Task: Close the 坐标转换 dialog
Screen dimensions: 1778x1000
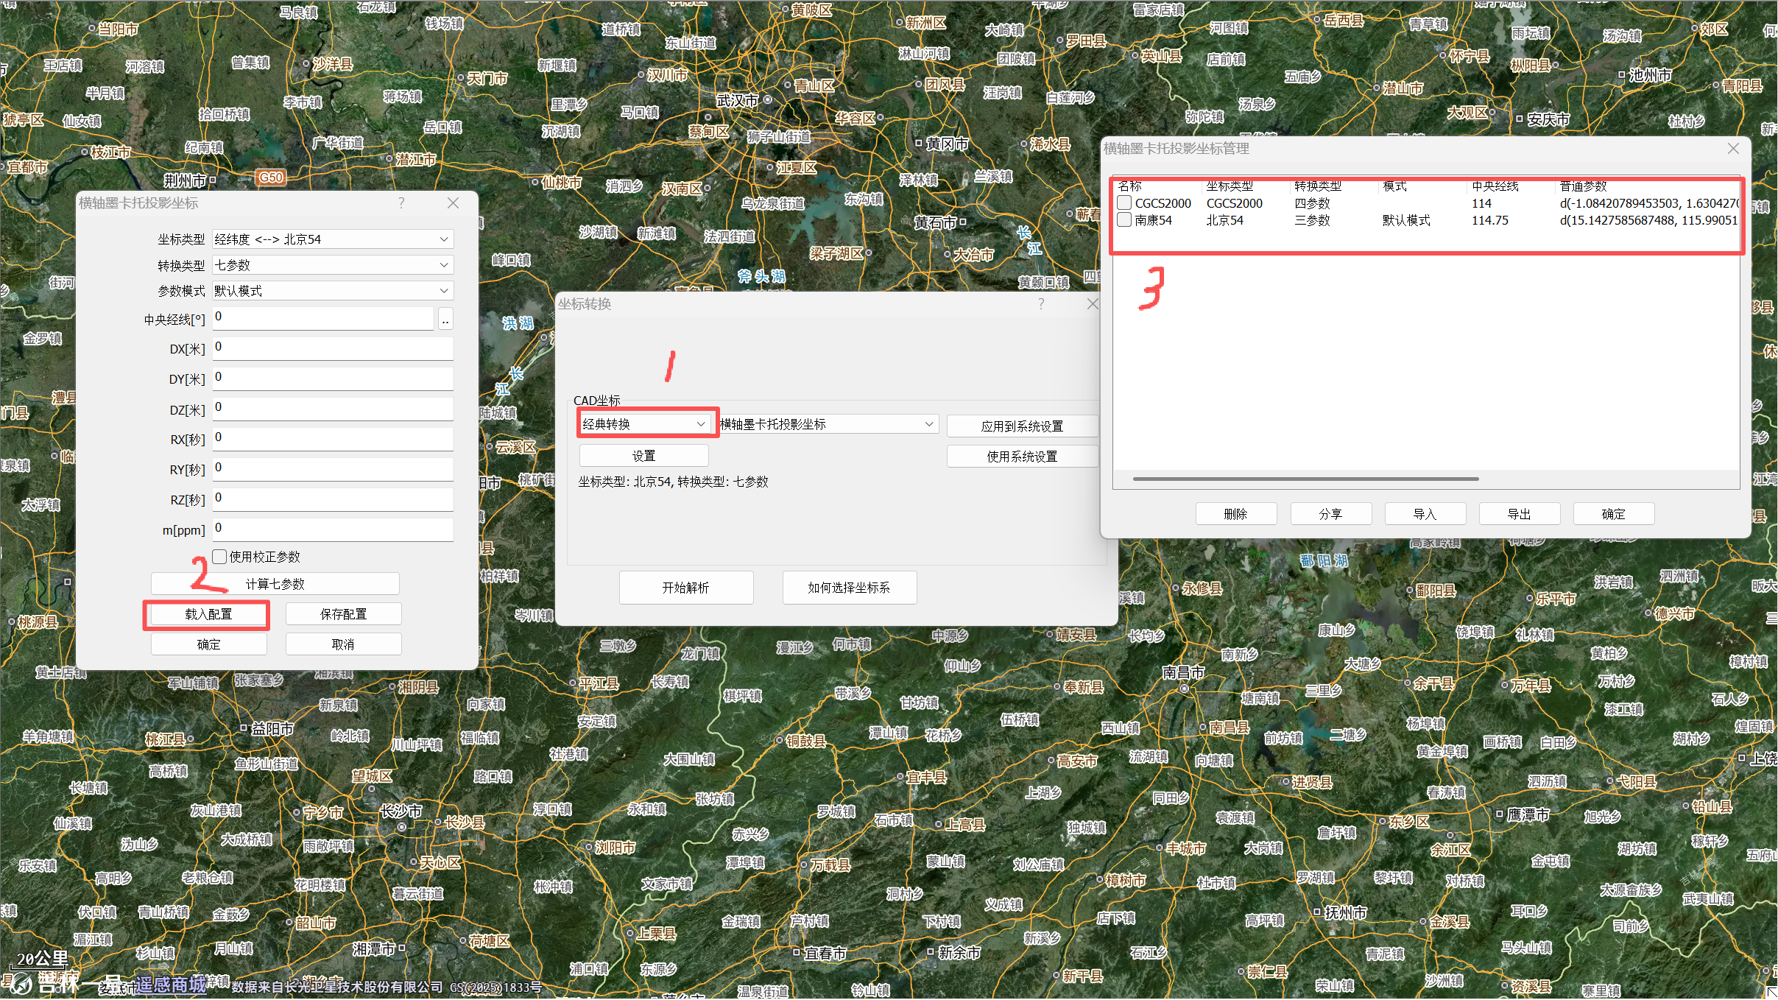Action: (1093, 304)
